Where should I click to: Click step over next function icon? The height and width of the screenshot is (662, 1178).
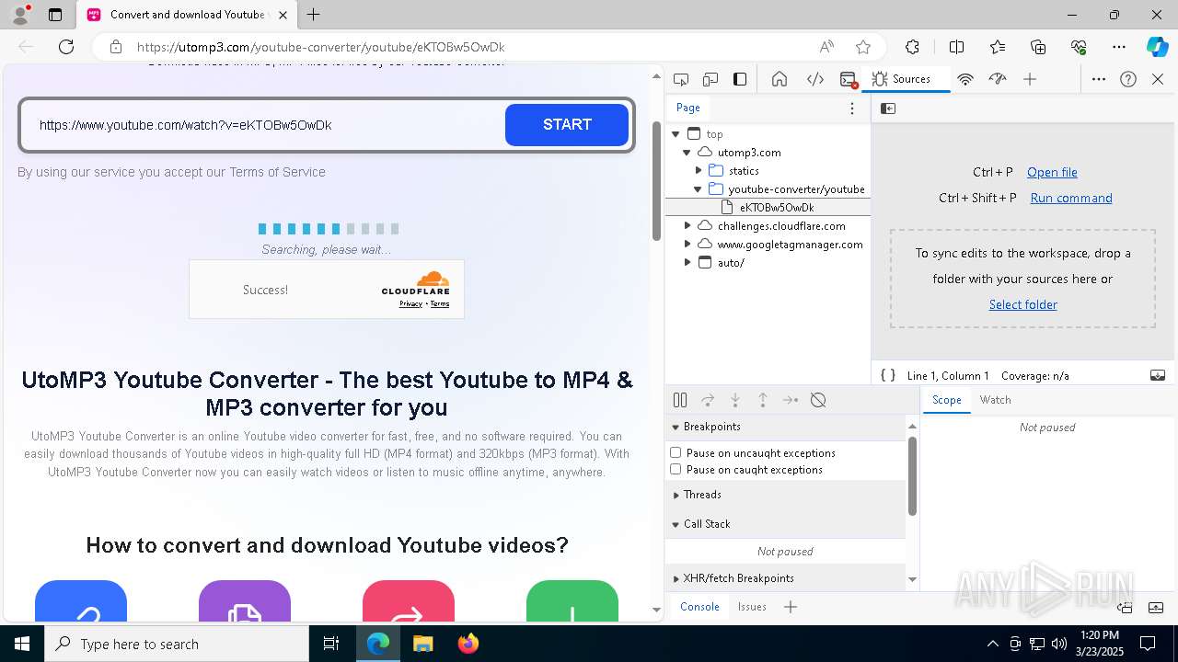(708, 400)
